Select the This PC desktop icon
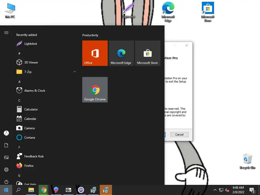The width and height of the screenshot is (260, 195). [10, 11]
